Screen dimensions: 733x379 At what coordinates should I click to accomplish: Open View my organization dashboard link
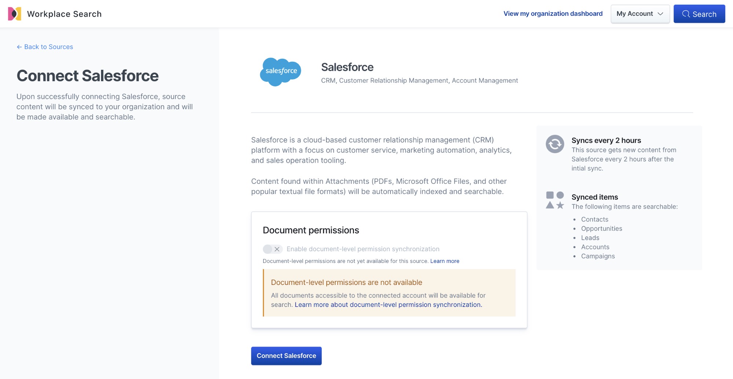pyautogui.click(x=553, y=14)
